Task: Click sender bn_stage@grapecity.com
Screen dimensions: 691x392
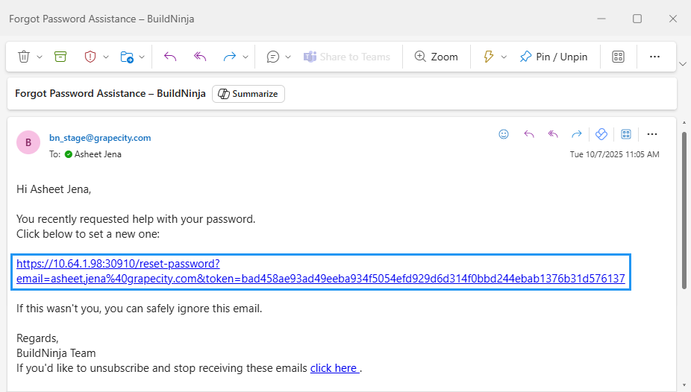Action: pos(100,138)
